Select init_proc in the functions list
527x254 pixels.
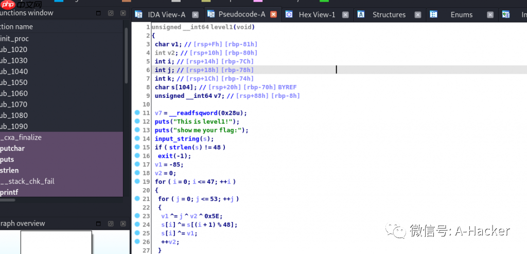point(62,39)
